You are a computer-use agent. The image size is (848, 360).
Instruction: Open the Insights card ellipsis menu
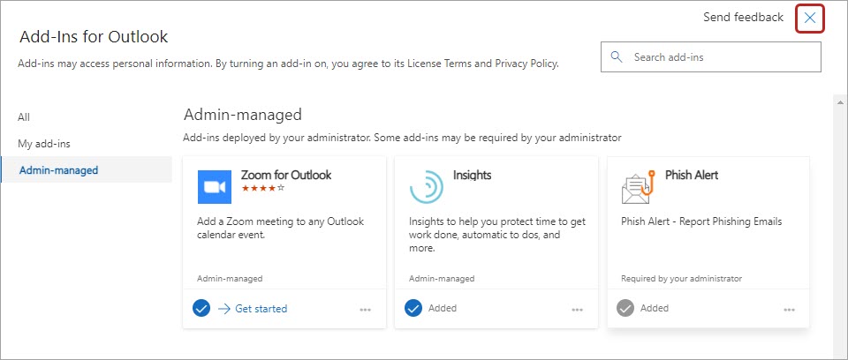tap(578, 310)
